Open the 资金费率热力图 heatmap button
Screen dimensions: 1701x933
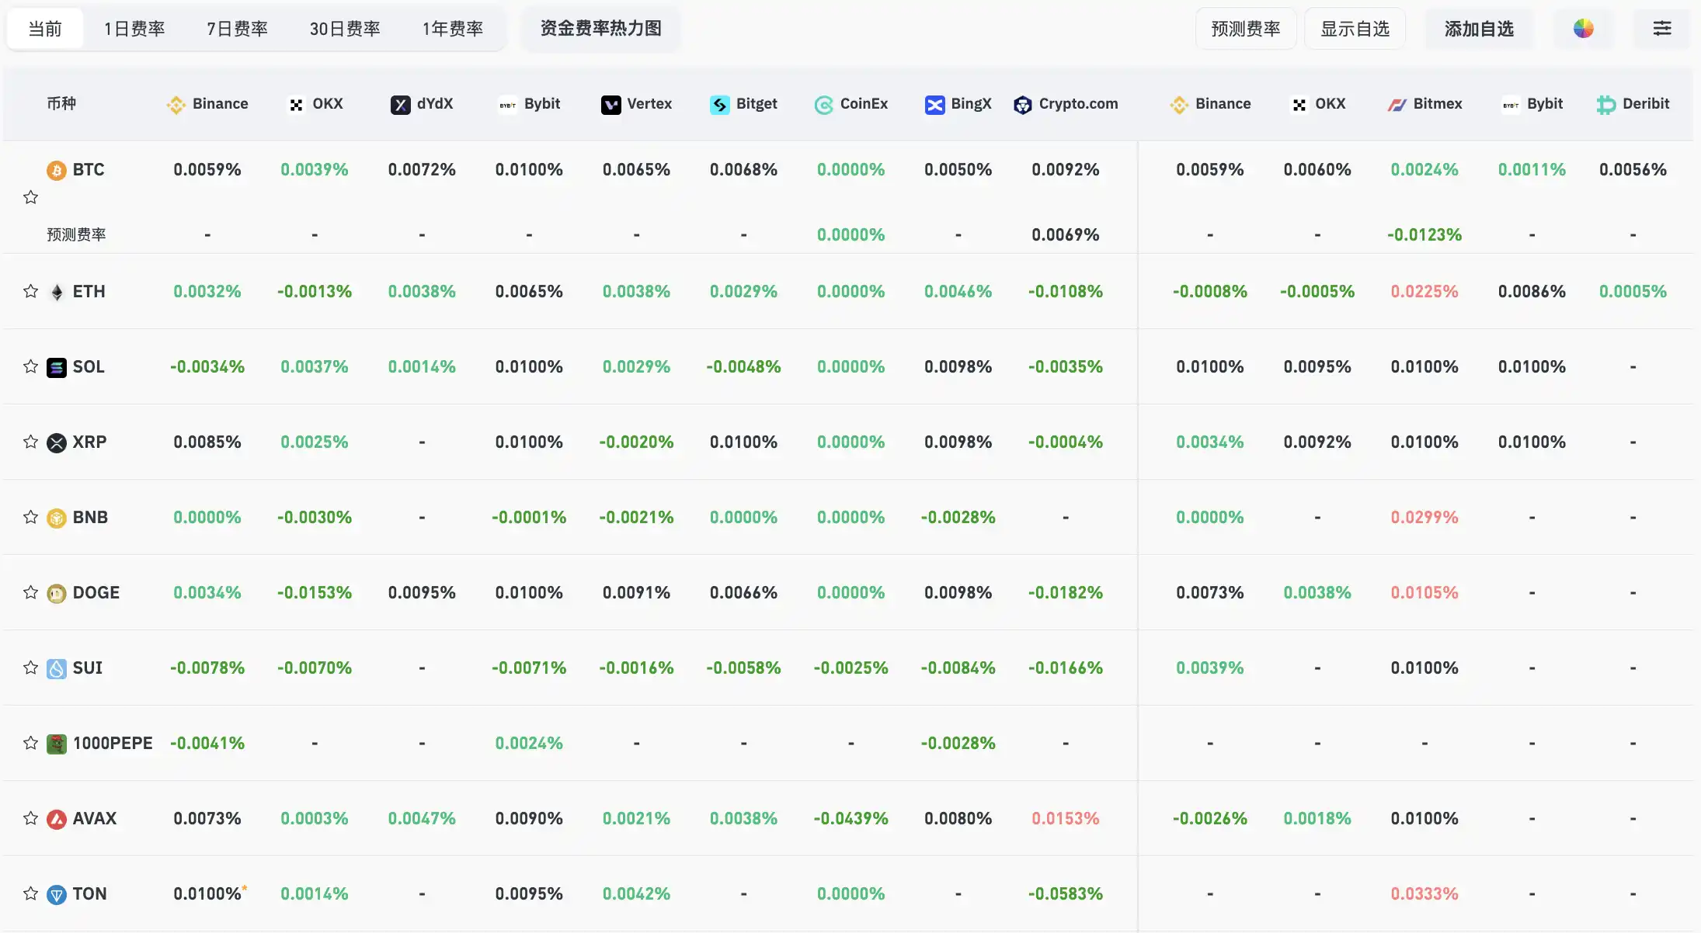(x=600, y=29)
